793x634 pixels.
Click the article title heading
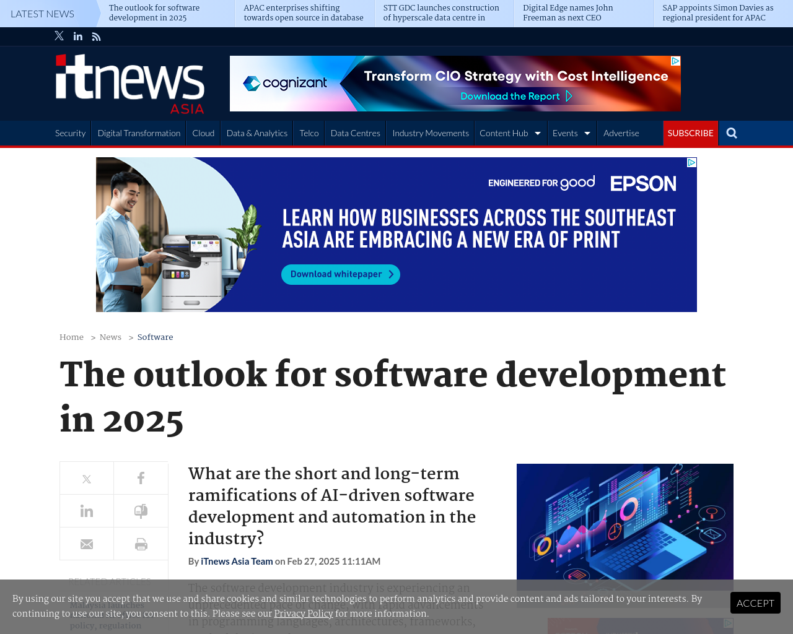[393, 397]
